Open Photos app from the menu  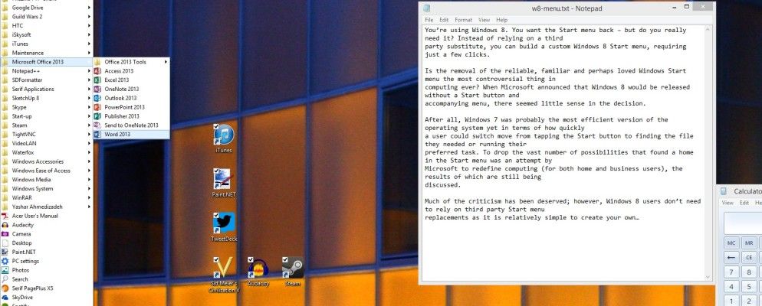46,270
